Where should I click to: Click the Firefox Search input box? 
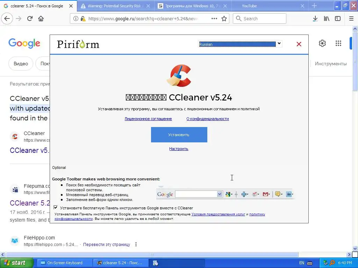click(260, 18)
